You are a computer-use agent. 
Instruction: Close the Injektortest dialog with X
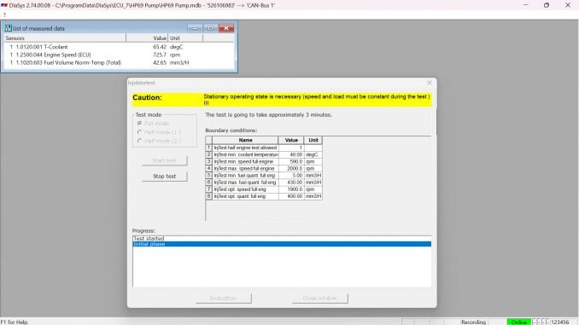[x=429, y=83]
